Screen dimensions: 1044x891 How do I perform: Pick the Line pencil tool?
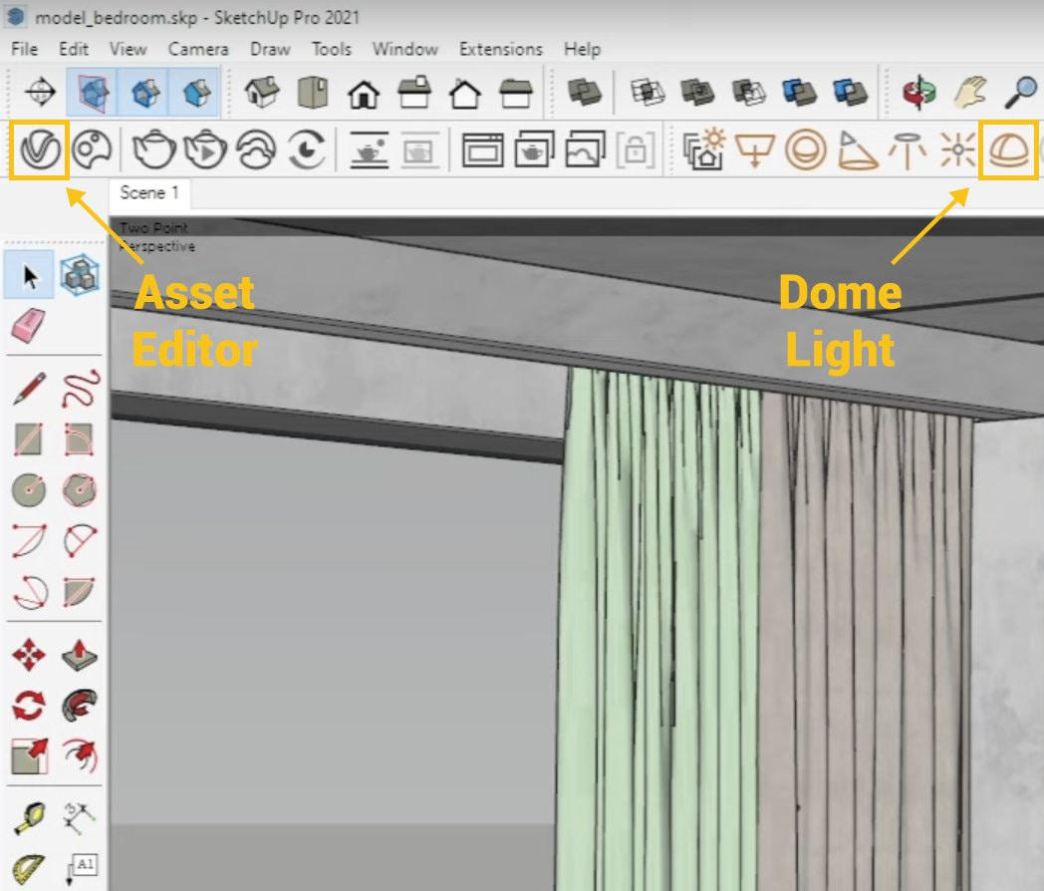[x=28, y=389]
